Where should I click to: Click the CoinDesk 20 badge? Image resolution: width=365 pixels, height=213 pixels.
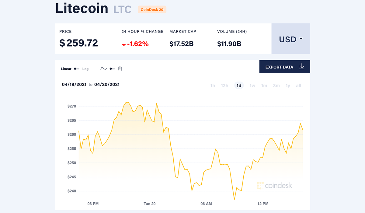152,9
